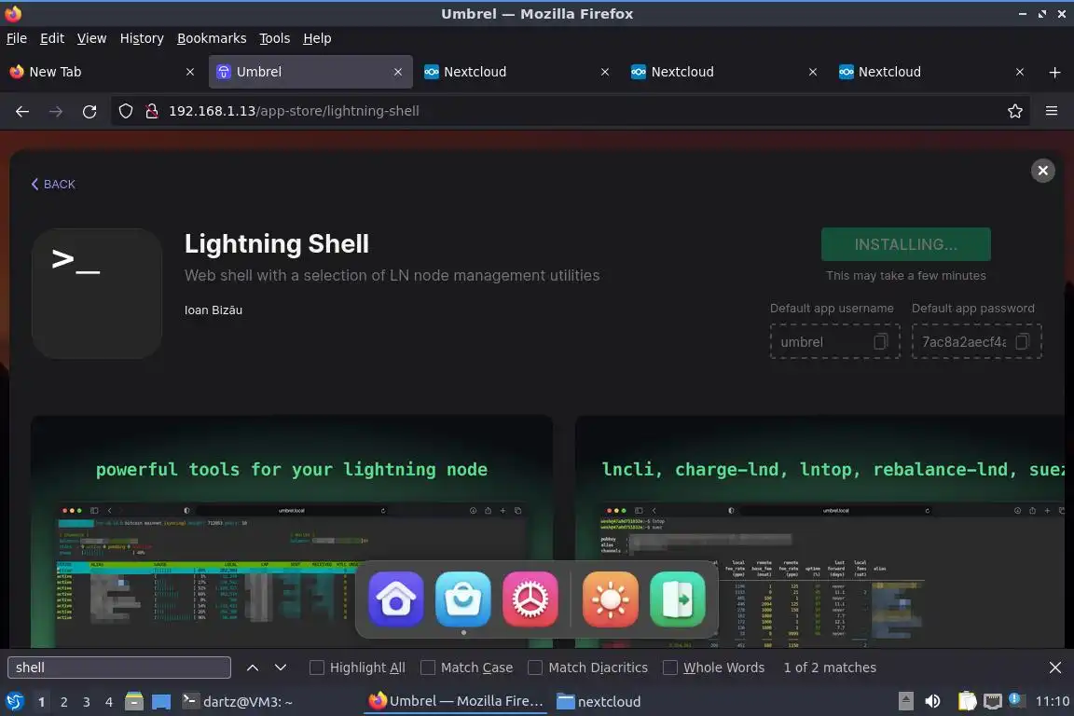
Task: Open the taskbar file manager icon
Action: pos(134,702)
